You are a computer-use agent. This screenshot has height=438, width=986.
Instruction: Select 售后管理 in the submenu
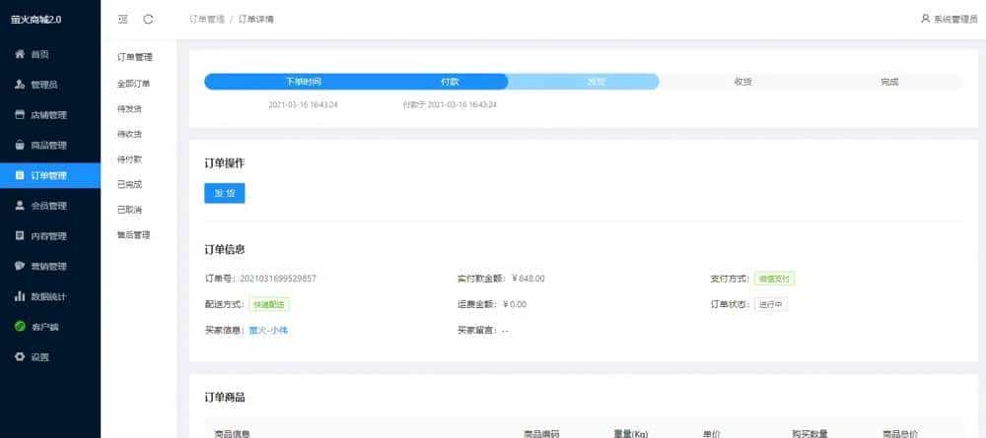tap(134, 234)
